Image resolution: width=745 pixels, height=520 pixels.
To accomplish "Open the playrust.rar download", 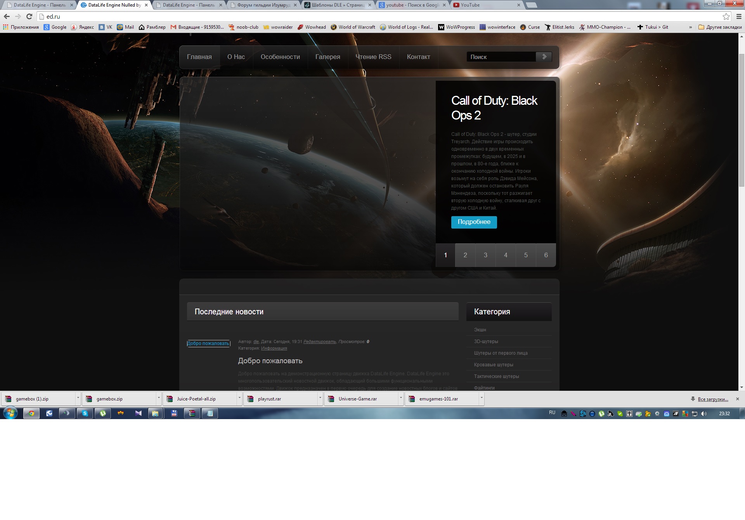I will [281, 399].
